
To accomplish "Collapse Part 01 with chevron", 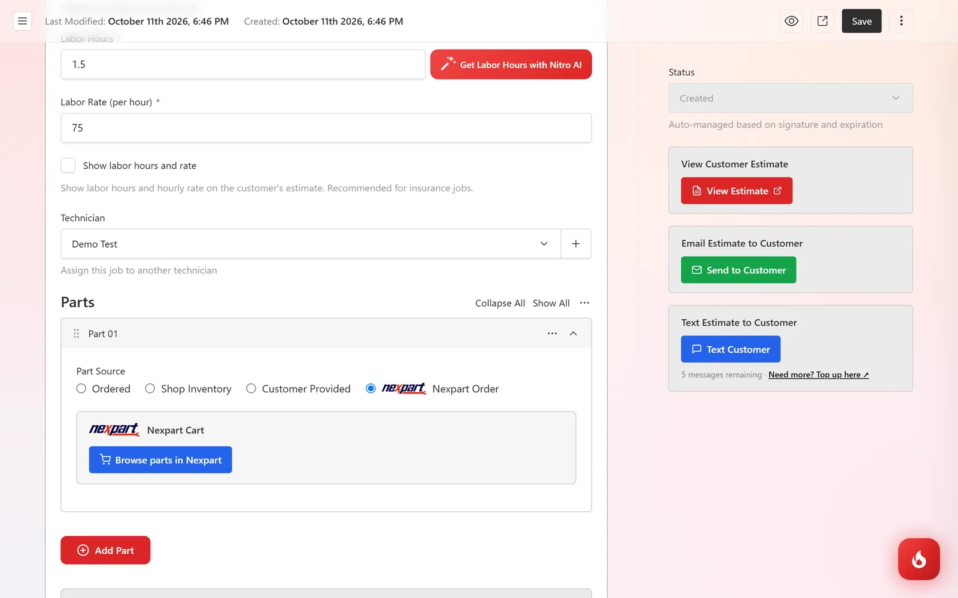I will [573, 334].
